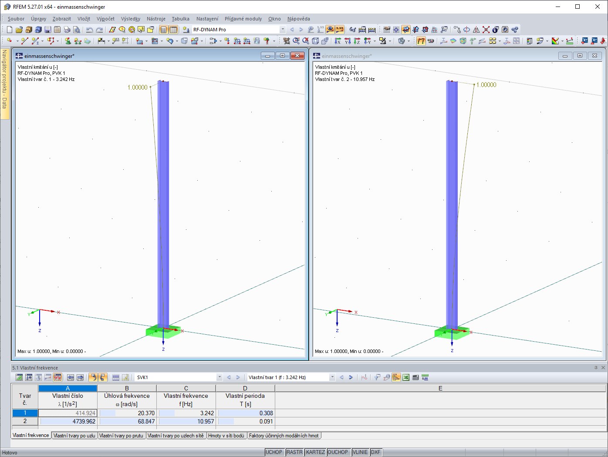Image resolution: width=608 pixels, height=457 pixels.
Task: Switch to Faktory účinných modálních hmot tab
Action: 284,435
